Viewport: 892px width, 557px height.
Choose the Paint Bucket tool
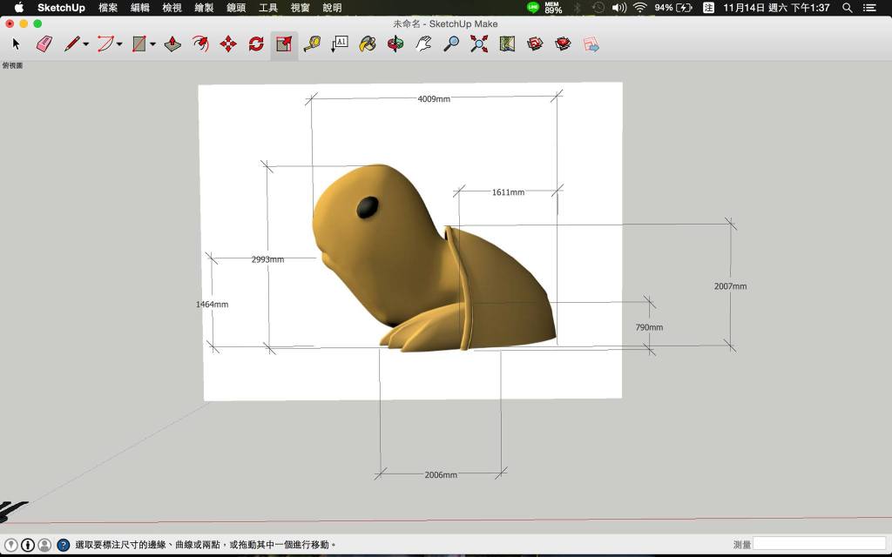(x=368, y=44)
